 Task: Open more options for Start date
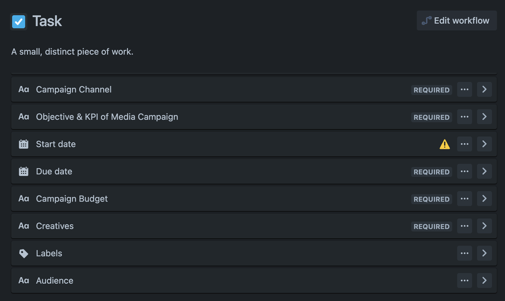pos(465,144)
